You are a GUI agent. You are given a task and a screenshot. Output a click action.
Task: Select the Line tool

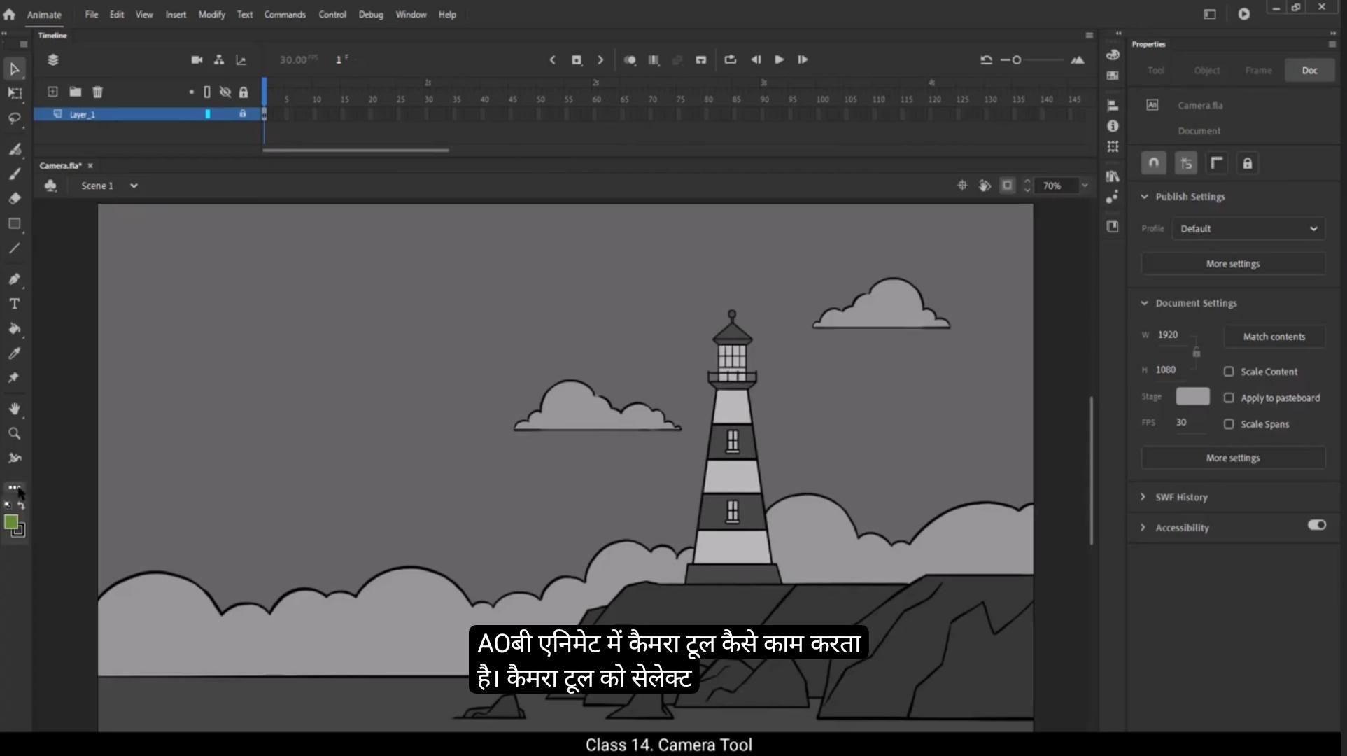click(x=15, y=248)
